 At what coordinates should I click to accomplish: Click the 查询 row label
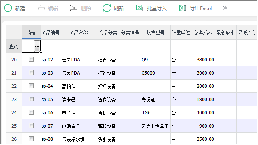(14, 46)
